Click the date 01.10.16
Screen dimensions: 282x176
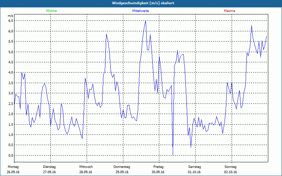click(194, 172)
